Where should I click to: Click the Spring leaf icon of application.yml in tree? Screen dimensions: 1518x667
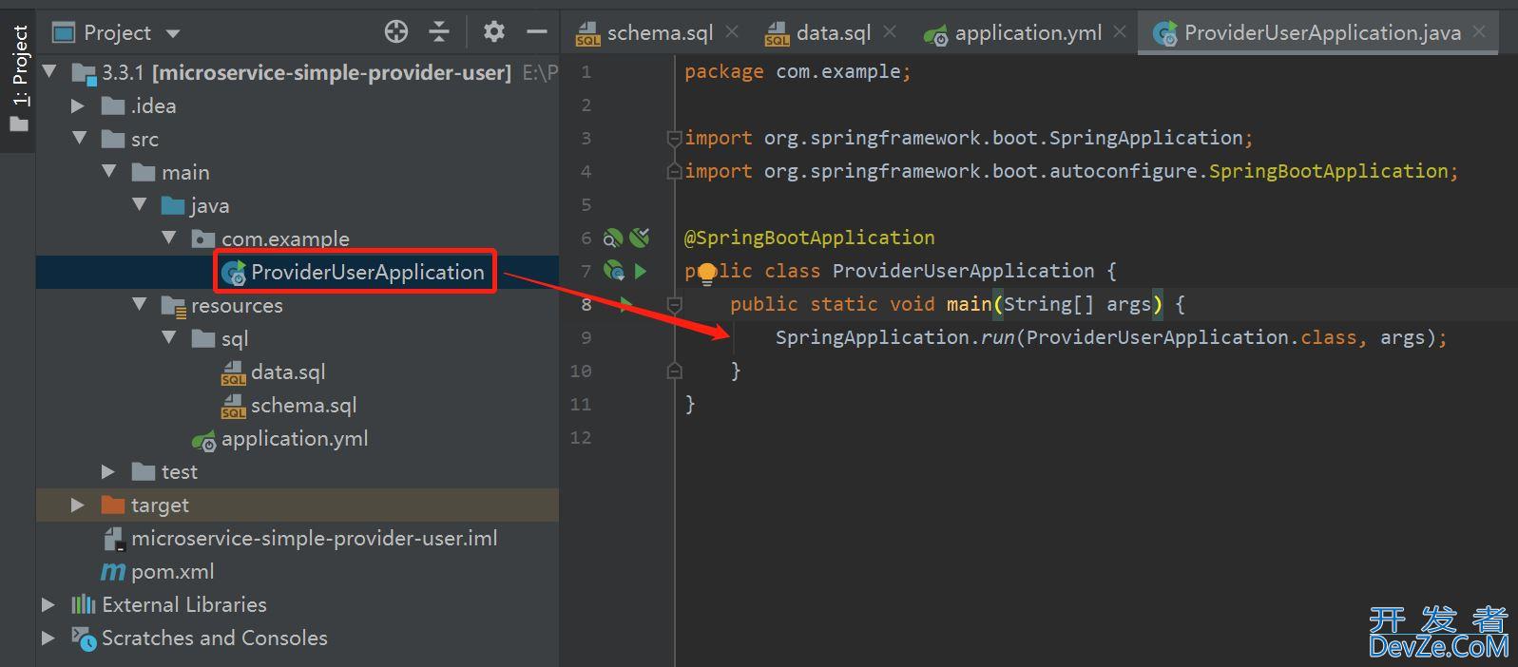pyautogui.click(x=204, y=440)
